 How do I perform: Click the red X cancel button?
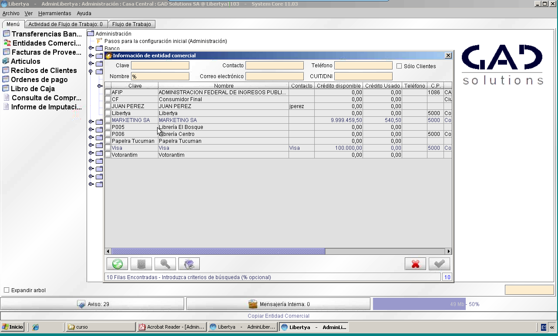[415, 264]
